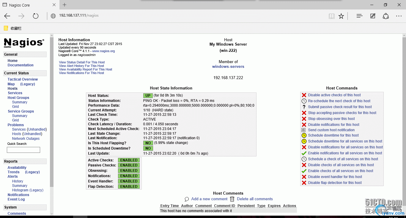
Task: Click Delete all comments link
Action: coord(255,199)
